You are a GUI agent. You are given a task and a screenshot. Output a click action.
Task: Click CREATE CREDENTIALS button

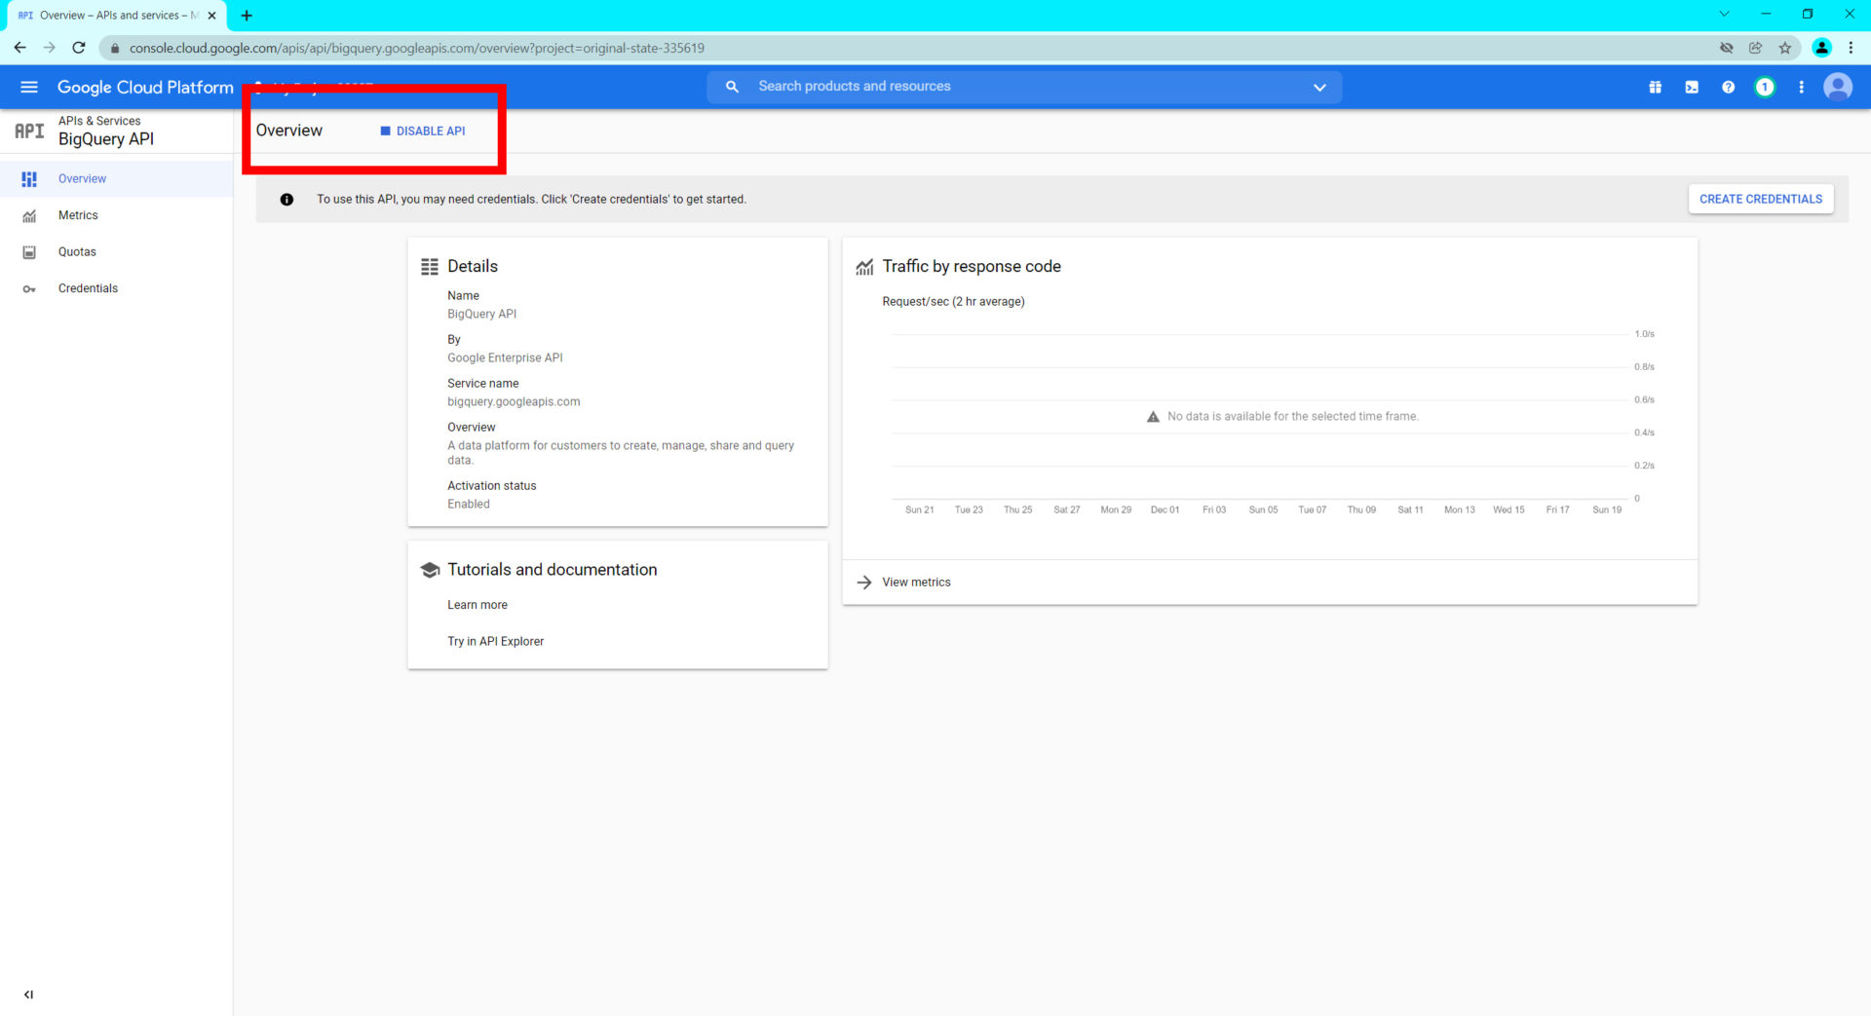pyautogui.click(x=1760, y=199)
